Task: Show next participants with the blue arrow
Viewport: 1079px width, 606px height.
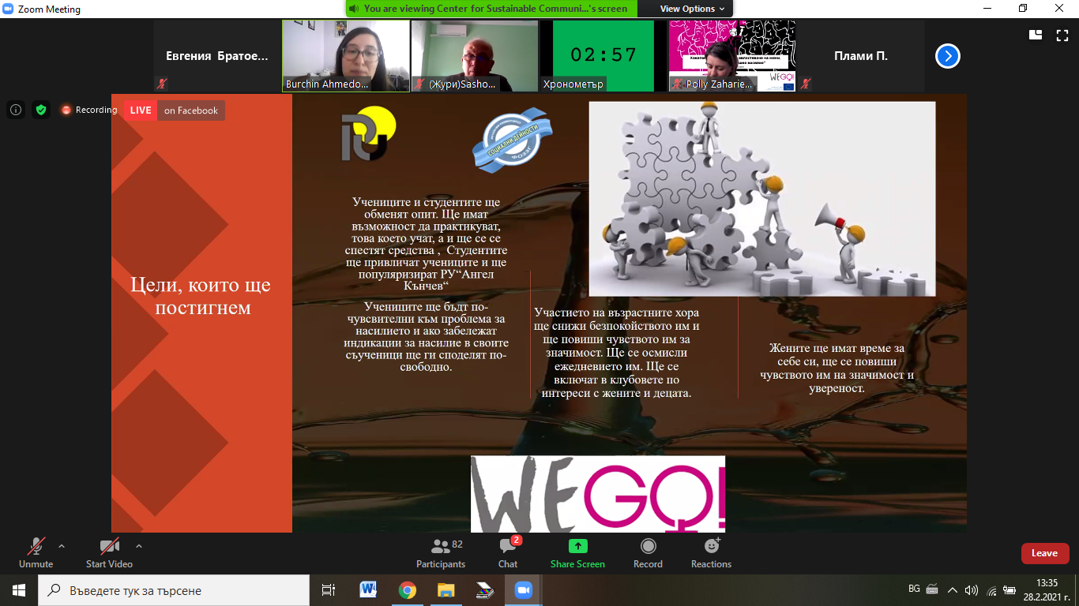Action: 948,56
